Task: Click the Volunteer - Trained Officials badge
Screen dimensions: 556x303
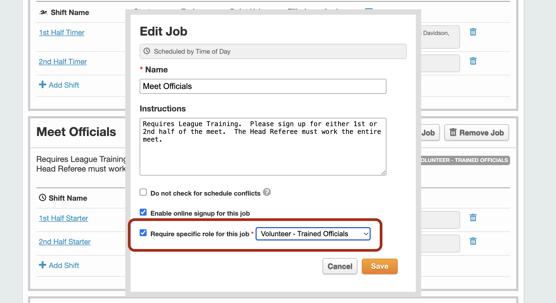Action: pos(465,160)
